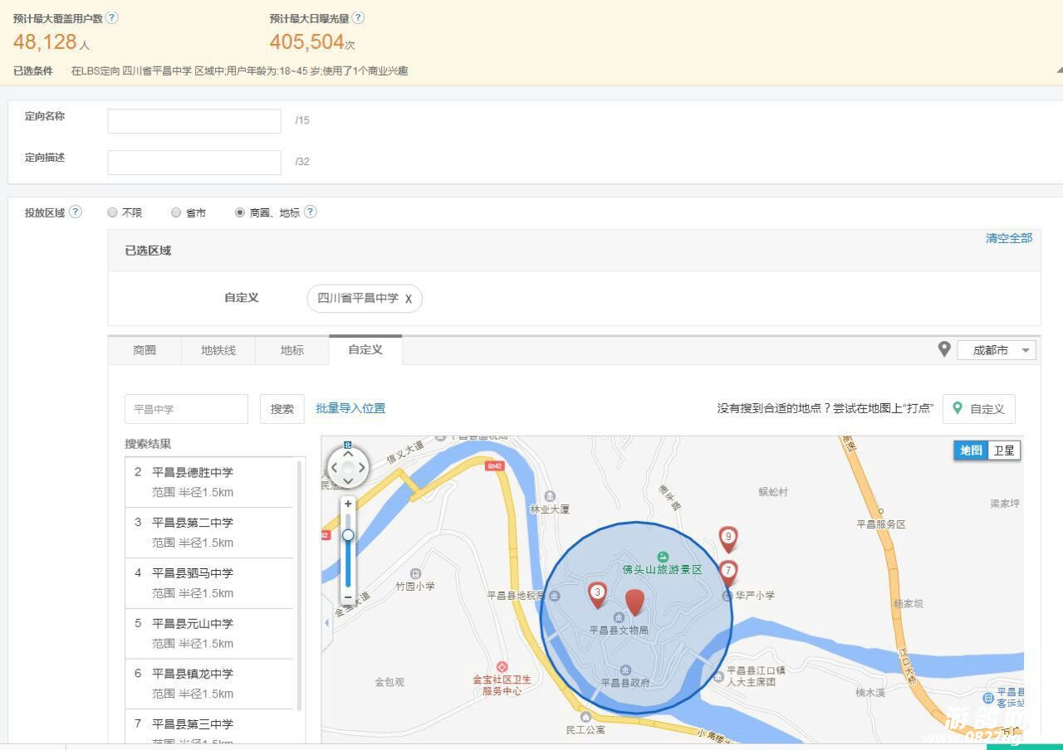Screen dimensions: 1063x750
Task: Collapse the top estimate panel arrow
Action: (1059, 71)
